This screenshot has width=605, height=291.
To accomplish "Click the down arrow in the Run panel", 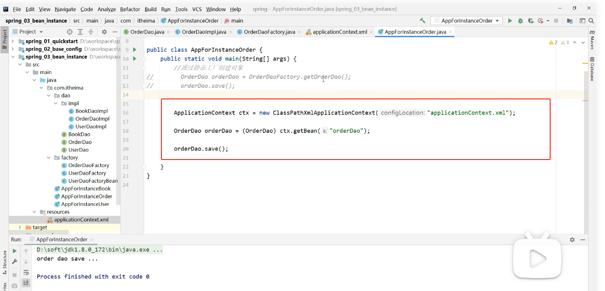I will [x=26, y=262].
